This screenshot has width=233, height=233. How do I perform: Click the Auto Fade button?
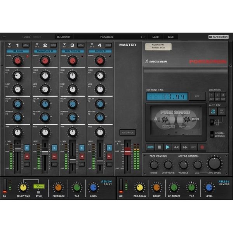[x=128, y=132]
